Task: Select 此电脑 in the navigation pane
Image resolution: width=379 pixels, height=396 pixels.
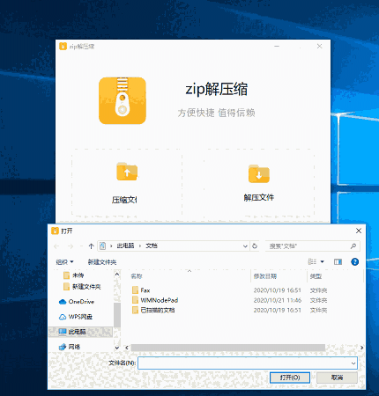Action: pos(80,332)
